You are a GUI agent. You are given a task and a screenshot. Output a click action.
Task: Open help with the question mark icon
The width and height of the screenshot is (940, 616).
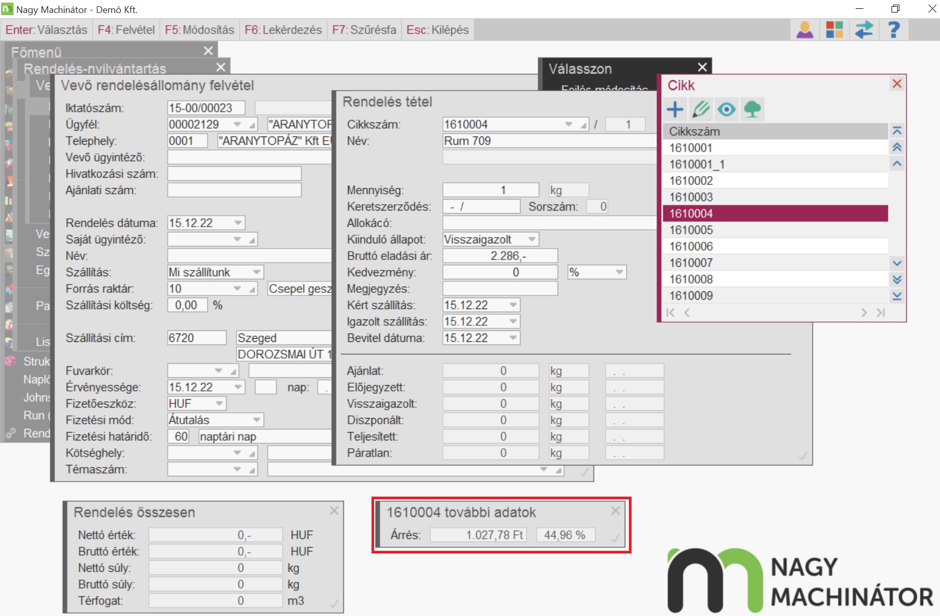click(894, 30)
